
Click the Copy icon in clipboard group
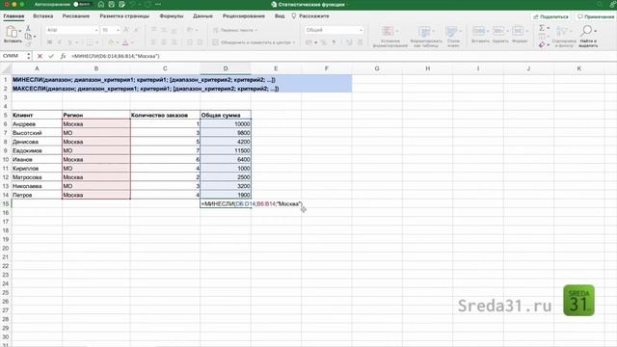tap(28, 37)
